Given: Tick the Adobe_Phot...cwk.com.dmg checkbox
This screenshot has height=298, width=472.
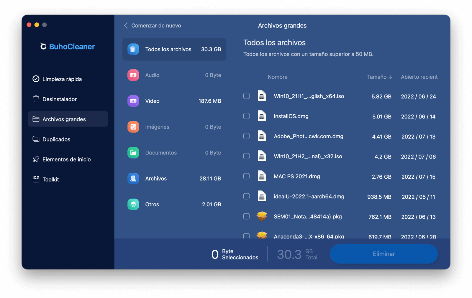Looking at the screenshot, I should click(246, 136).
